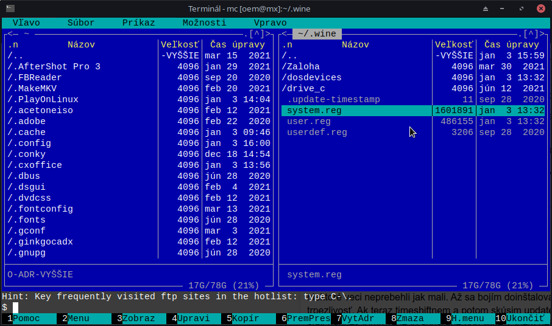The height and width of the screenshot is (326, 552).
Task: Select '/.dbus' directory
Action: tap(139, 176)
